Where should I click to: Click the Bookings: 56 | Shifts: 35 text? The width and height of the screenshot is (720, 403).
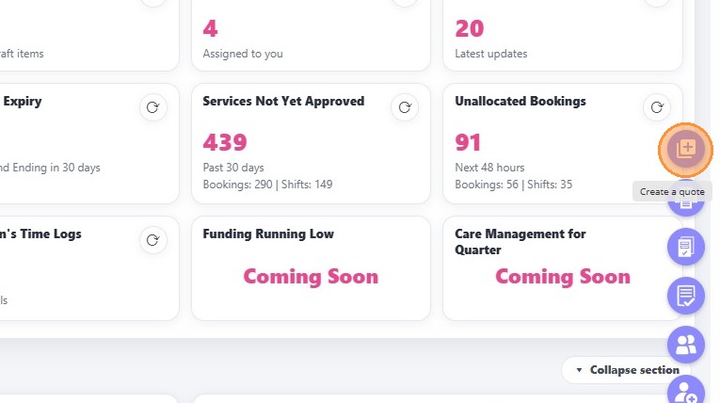513,185
